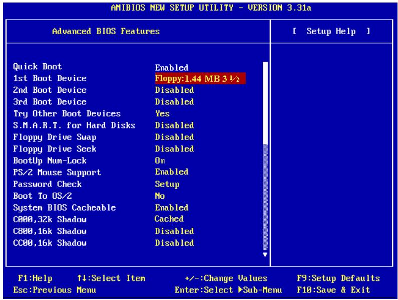Select the Floppy Drive Seek label

pos(55,149)
